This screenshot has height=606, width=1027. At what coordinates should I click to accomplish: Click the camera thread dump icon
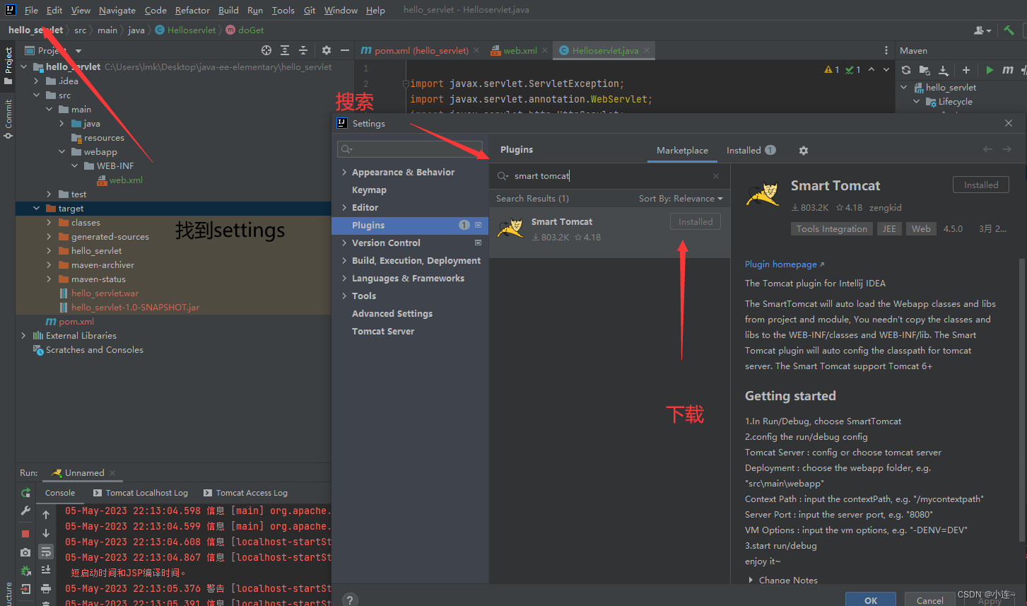pyautogui.click(x=26, y=552)
